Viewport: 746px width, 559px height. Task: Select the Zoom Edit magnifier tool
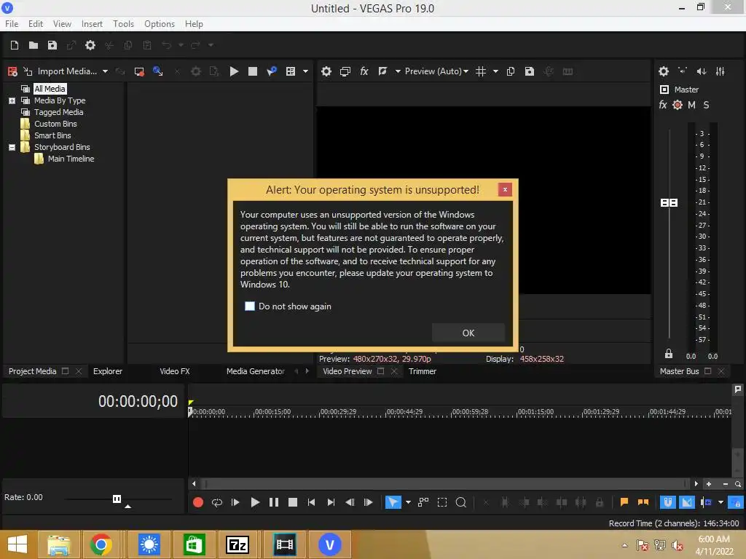point(460,502)
